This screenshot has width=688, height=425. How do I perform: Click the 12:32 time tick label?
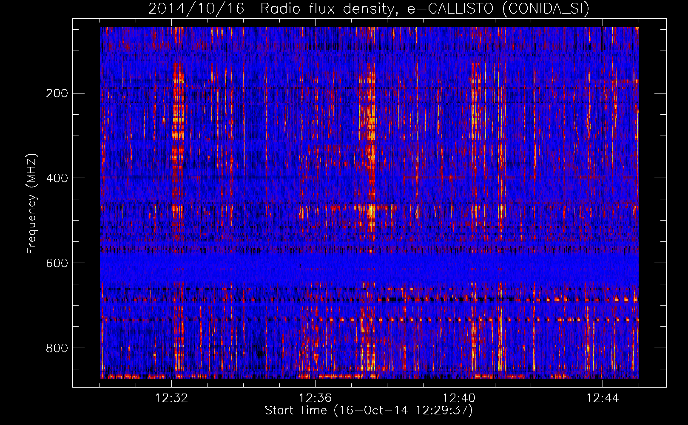[x=171, y=398]
